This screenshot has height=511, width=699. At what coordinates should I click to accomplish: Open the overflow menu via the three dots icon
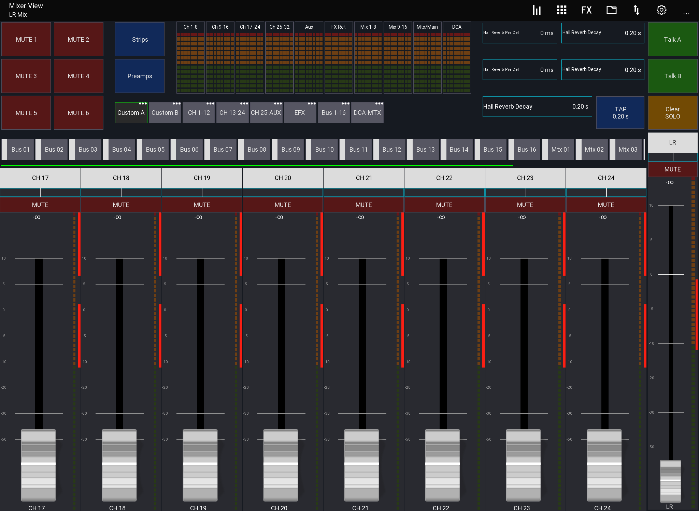(687, 13)
